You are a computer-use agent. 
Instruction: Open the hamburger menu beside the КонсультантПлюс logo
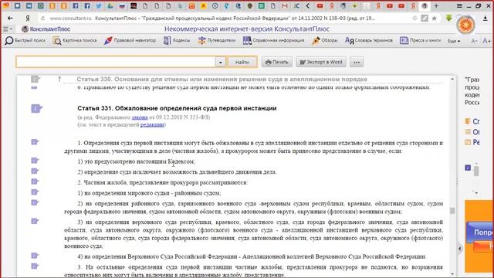pyautogui.click(x=7, y=29)
